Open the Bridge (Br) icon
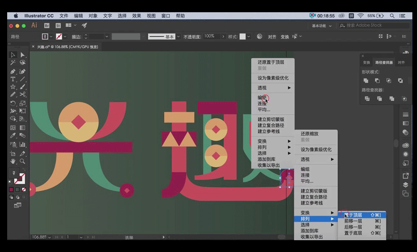 pos(47,26)
